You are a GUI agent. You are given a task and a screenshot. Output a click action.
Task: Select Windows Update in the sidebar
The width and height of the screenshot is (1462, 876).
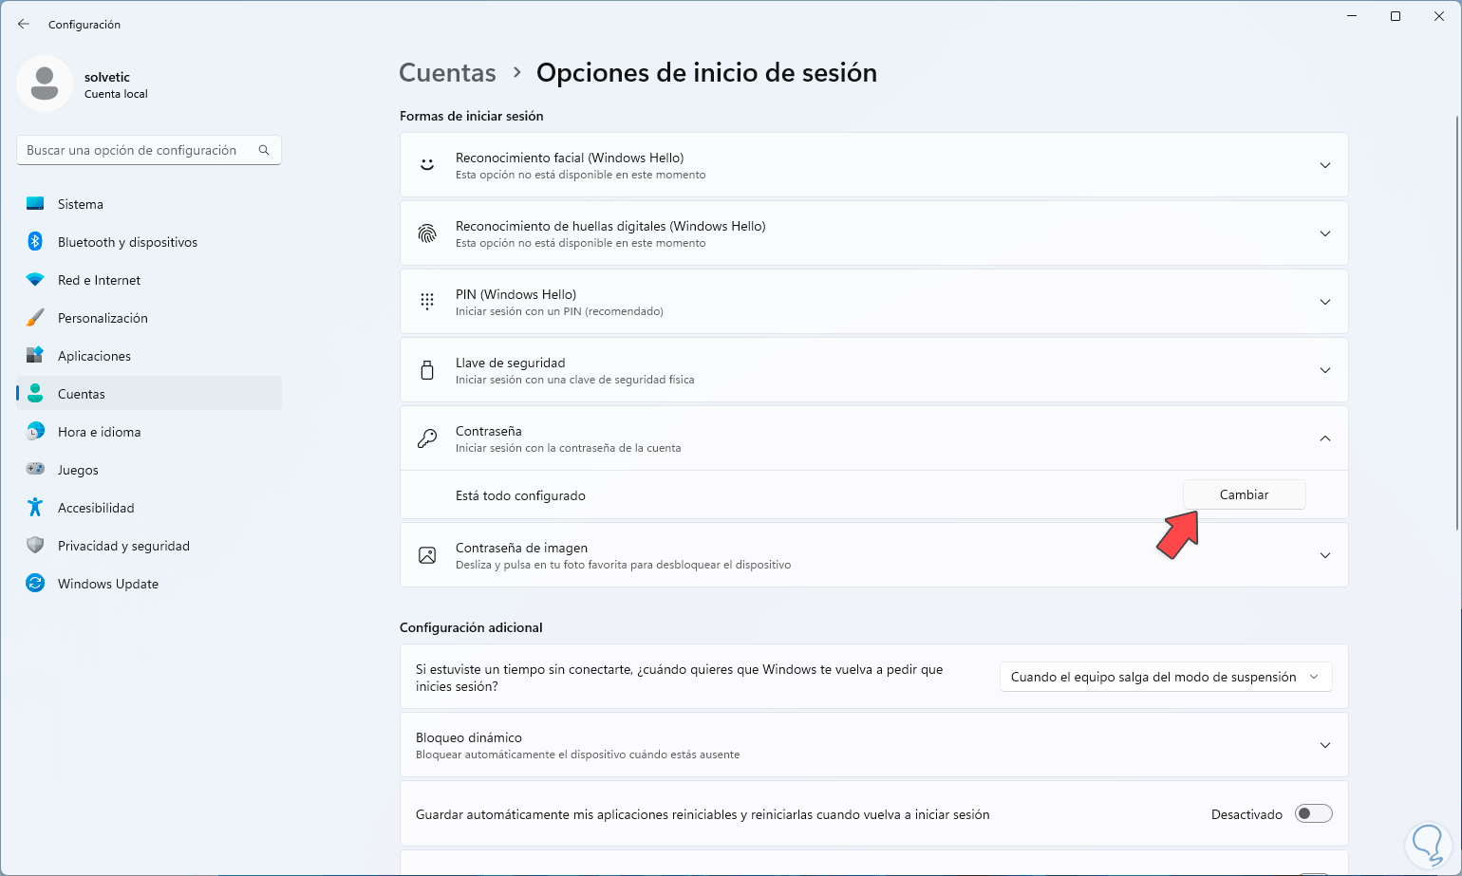pyautogui.click(x=149, y=584)
